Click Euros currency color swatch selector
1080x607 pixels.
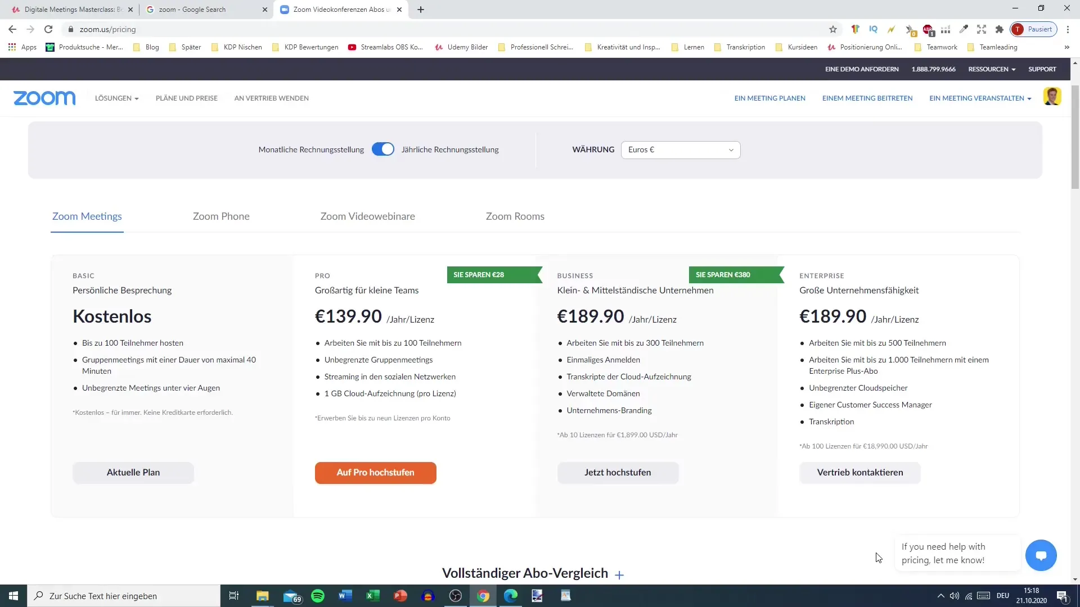tap(679, 150)
